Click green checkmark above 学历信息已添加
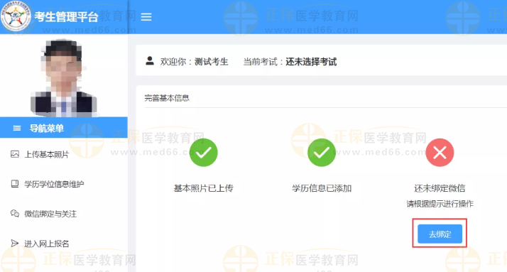Viewport: 507px width, 272px height. [x=322, y=152]
